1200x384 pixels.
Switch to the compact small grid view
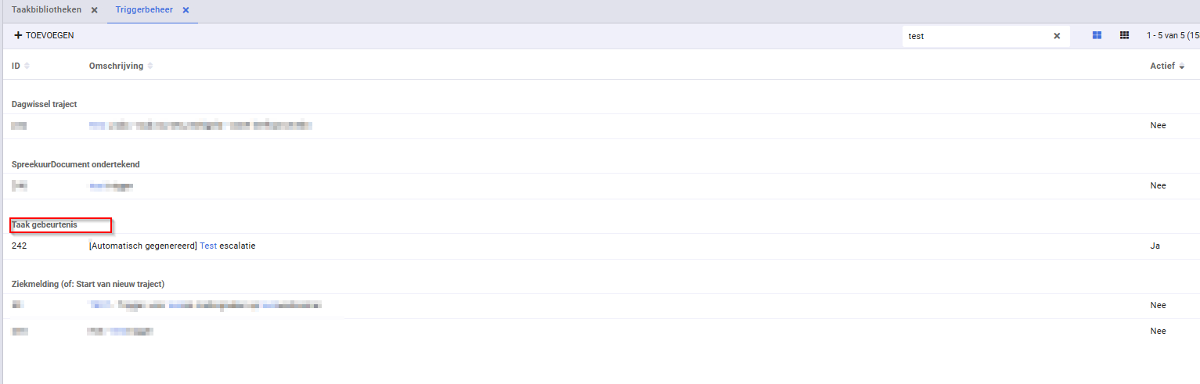point(1124,35)
